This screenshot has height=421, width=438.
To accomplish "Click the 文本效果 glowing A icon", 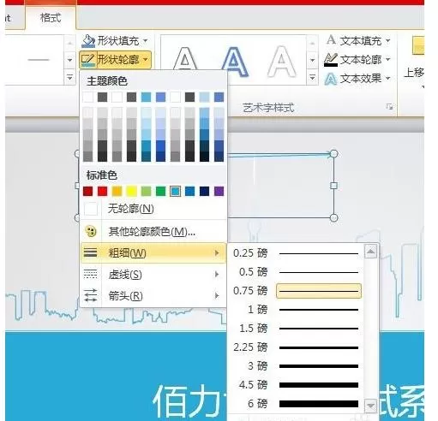I will point(331,79).
